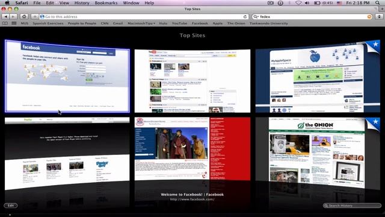Image resolution: width=385 pixels, height=217 pixels.
Task: Open the View menu
Action: (64, 3)
